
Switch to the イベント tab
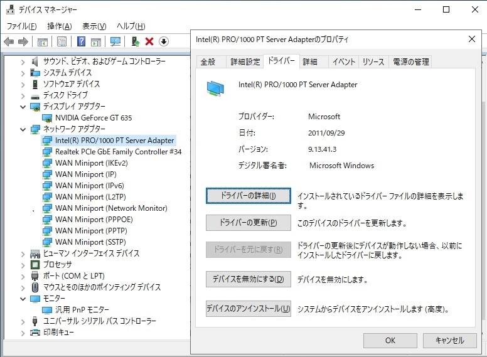click(x=343, y=61)
